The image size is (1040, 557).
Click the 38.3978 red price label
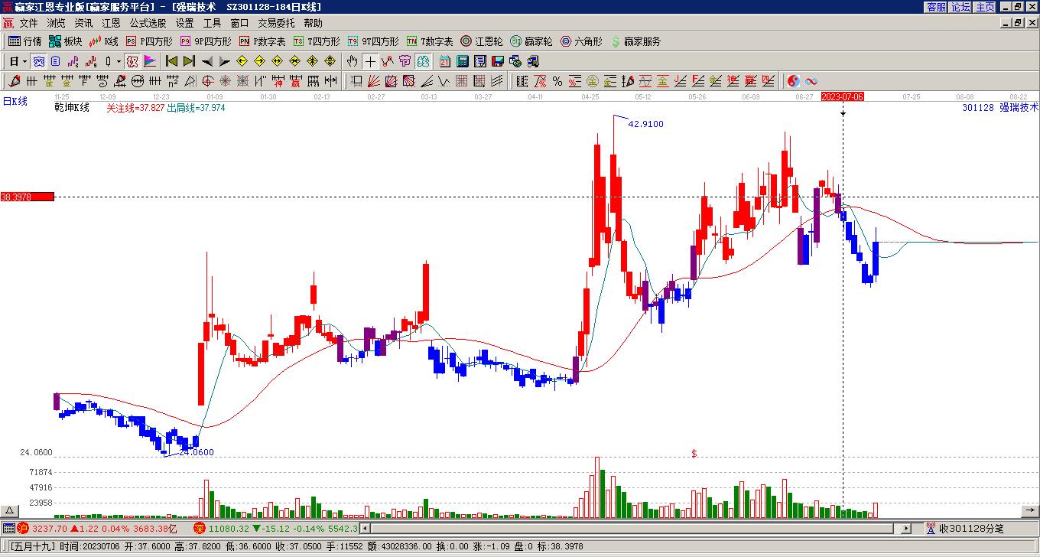click(x=27, y=197)
